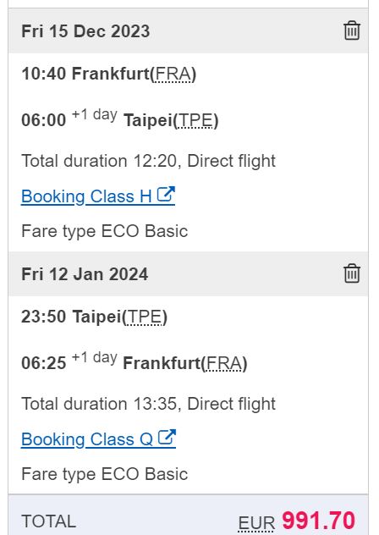
Task: Click ECO Basic fare type under Class H
Action: click(x=145, y=231)
